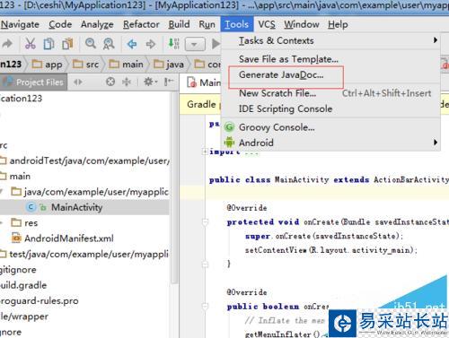Open the Refactor menu
Screen dimensions: 449x338
pyautogui.click(x=141, y=24)
